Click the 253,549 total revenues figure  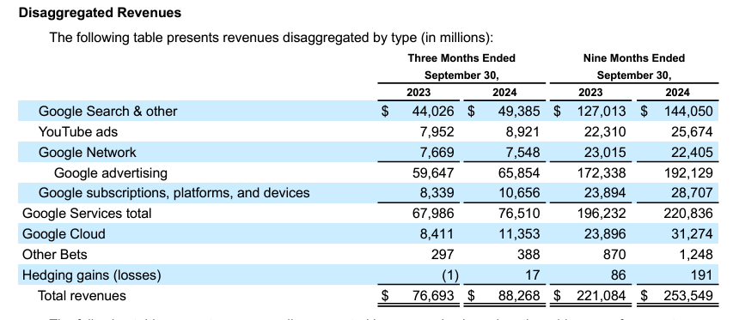688,295
